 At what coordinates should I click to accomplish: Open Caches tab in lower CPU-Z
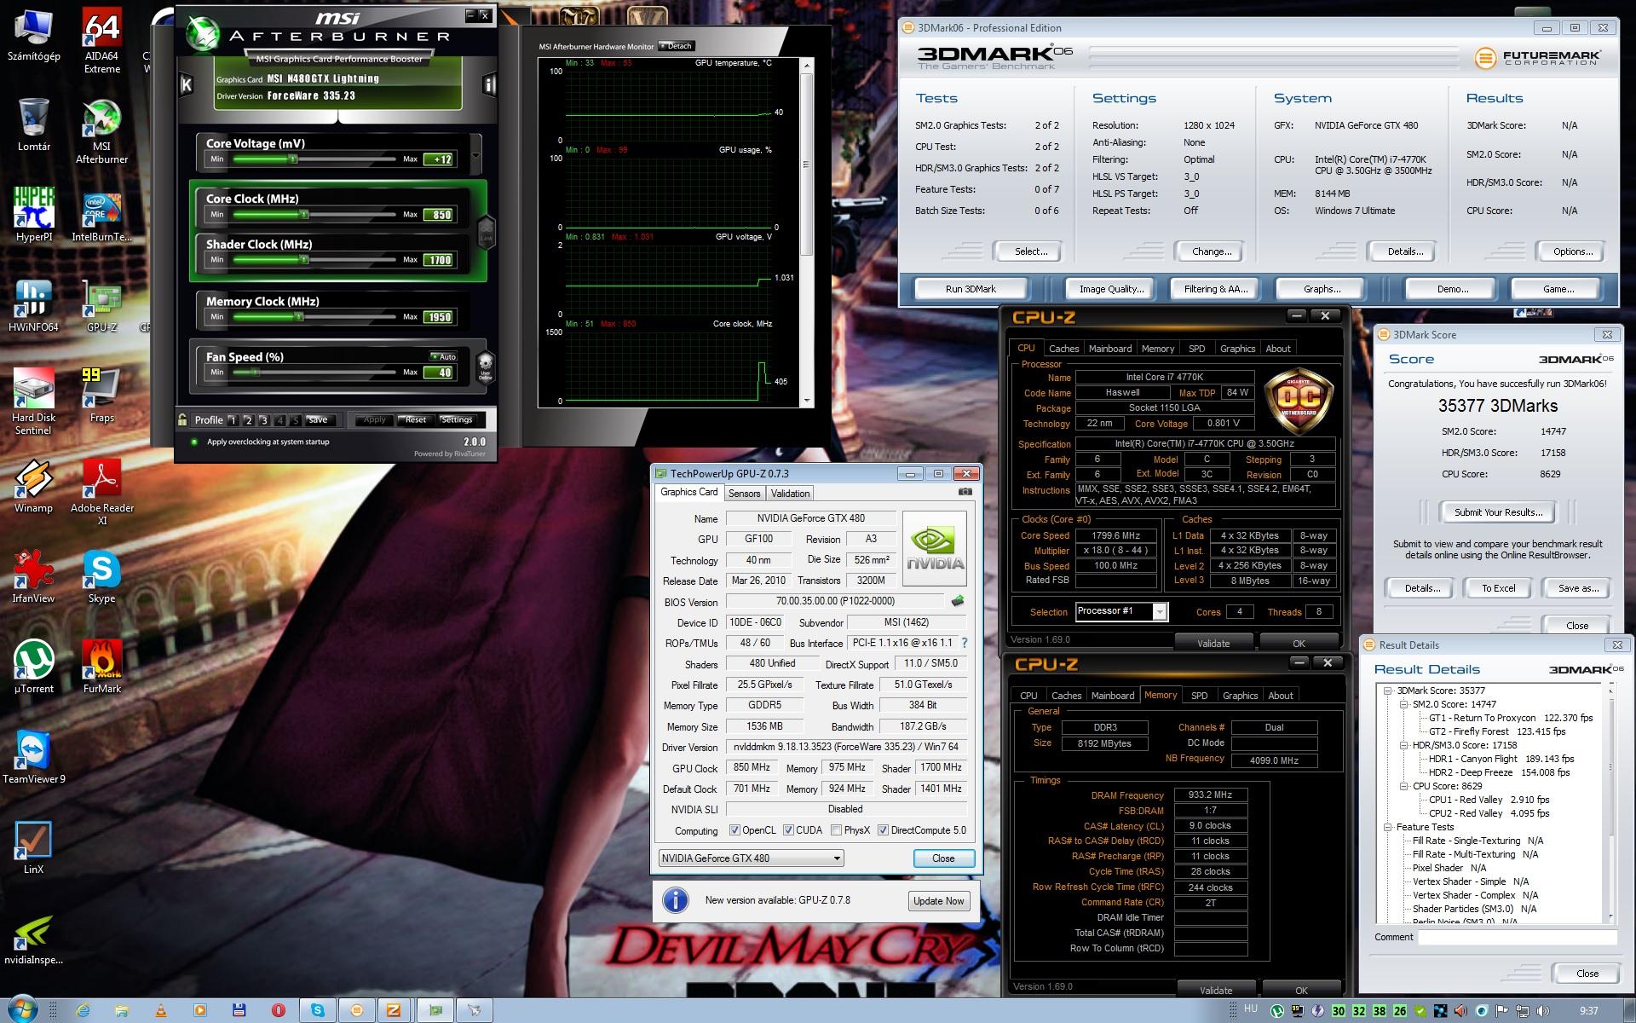(x=1066, y=696)
